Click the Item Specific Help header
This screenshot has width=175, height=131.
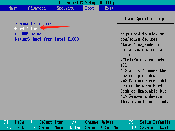point(144,19)
